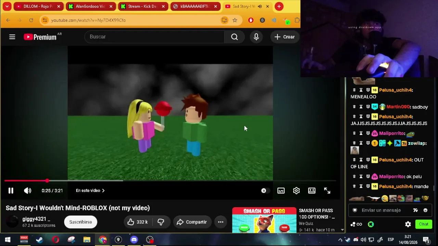Screen dimensions: 438x246
Task: Switch to the kBAAAAAAEIFTk tab
Action: pos(195,6)
